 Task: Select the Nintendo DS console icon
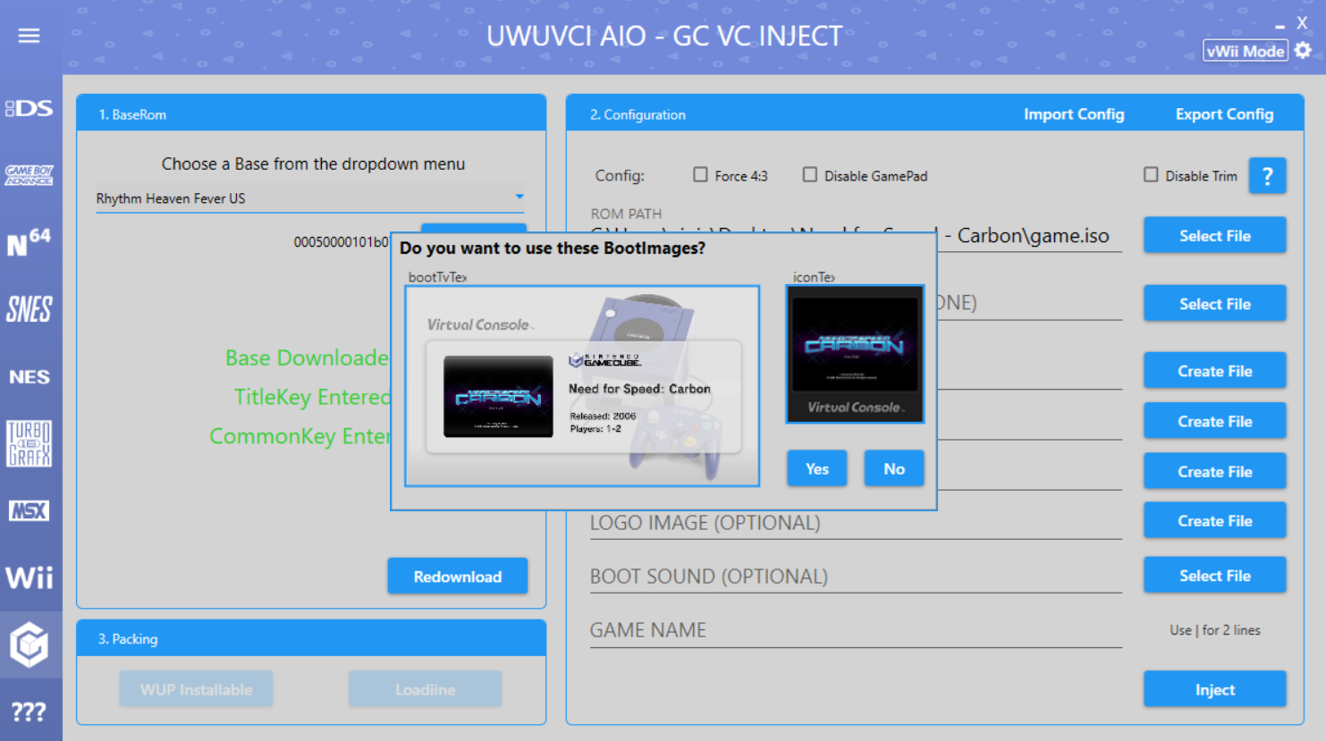[30, 108]
